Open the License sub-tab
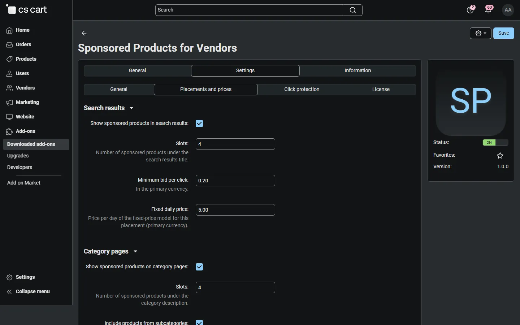 (381, 90)
